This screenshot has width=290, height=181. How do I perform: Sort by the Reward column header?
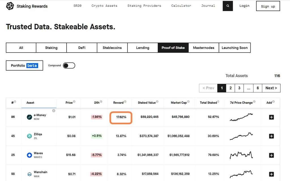[118, 103]
